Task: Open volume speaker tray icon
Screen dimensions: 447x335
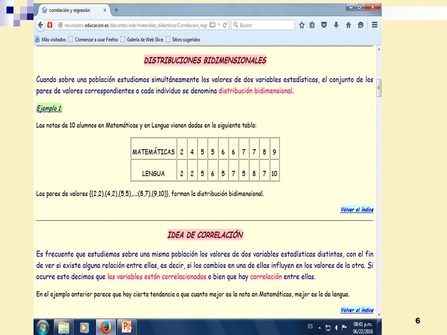Action: [336, 328]
